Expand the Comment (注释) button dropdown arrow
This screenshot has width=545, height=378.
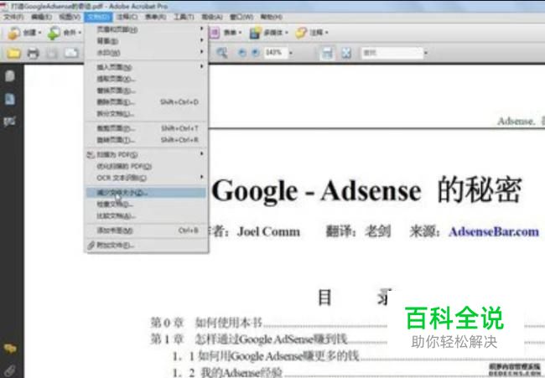click(x=327, y=33)
